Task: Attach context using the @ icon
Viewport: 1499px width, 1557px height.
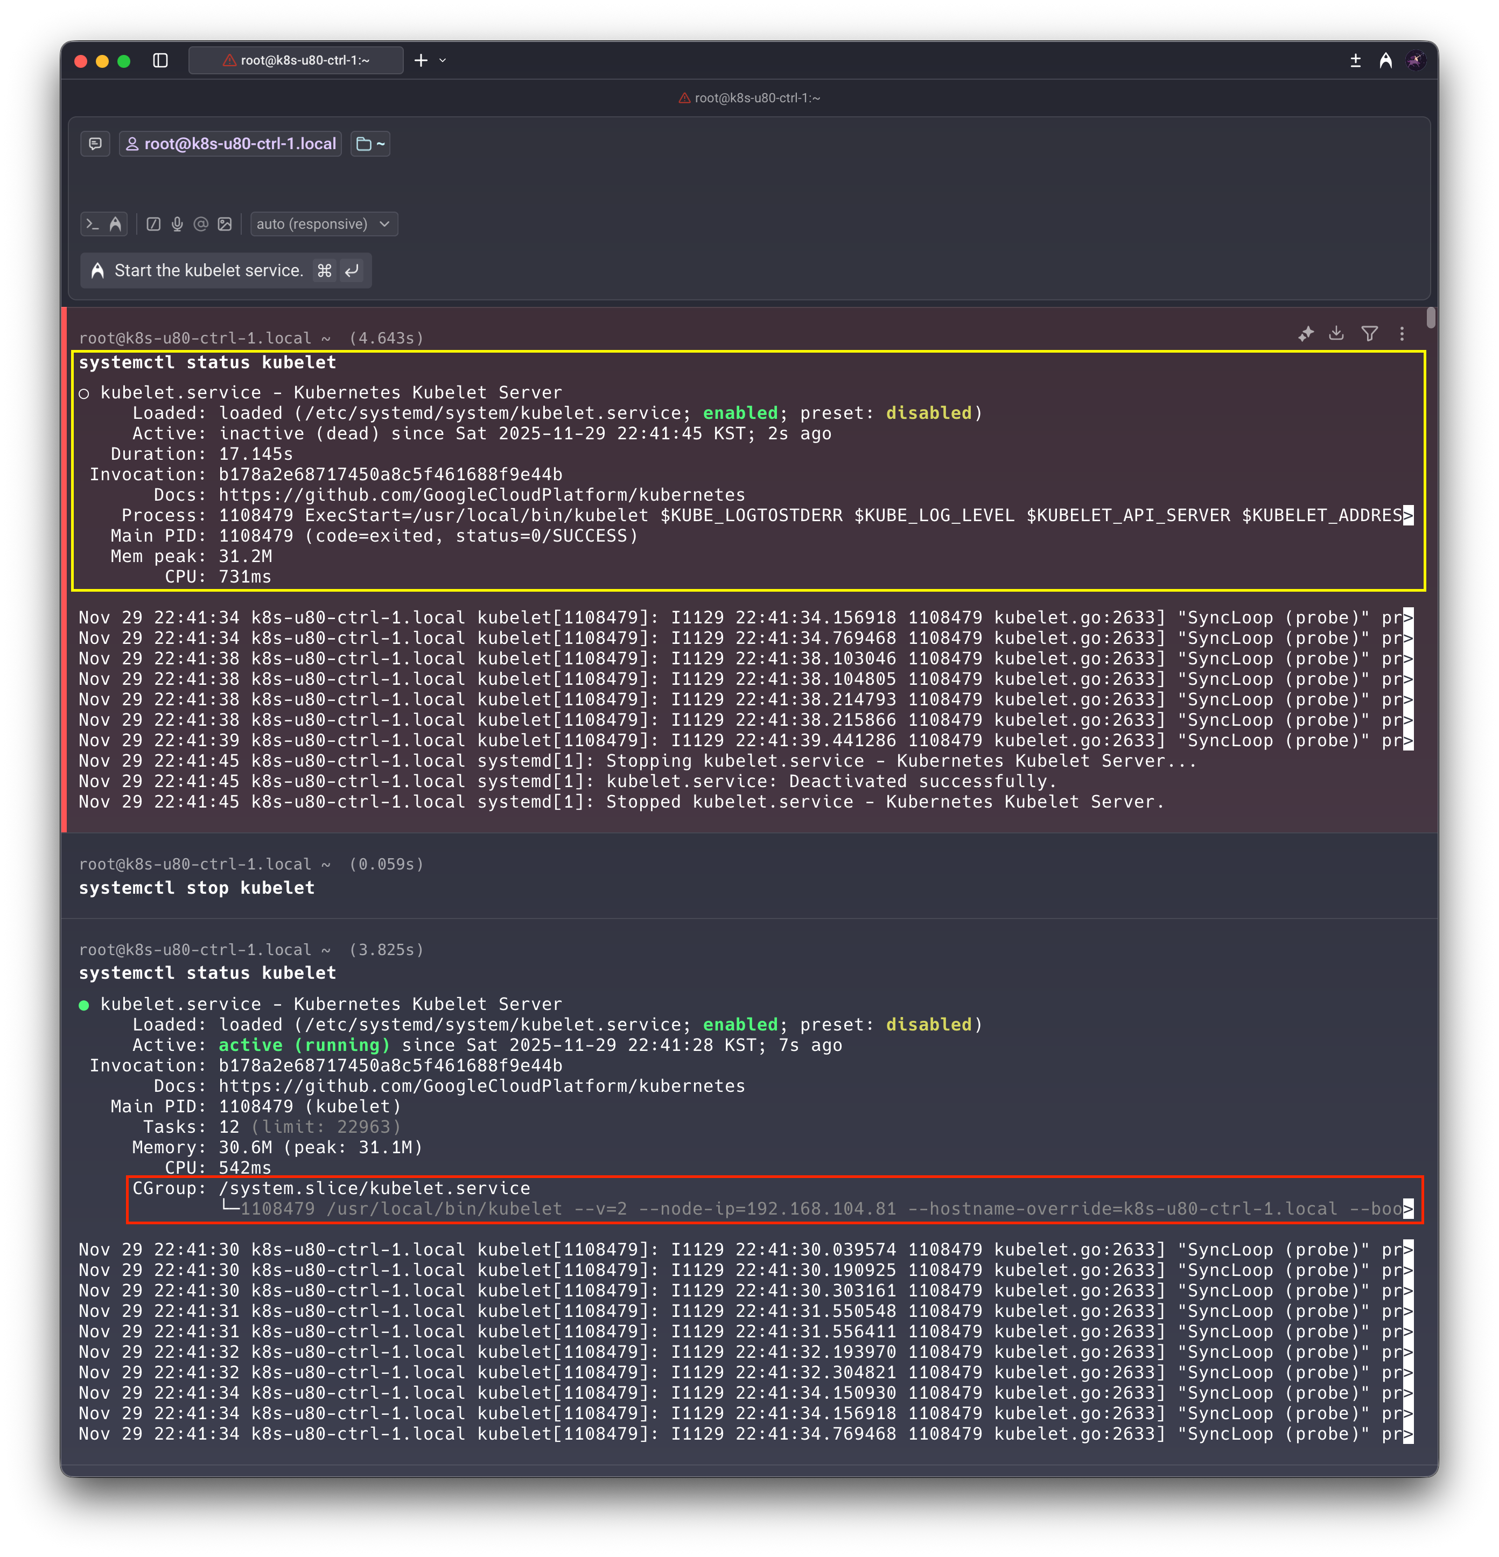Action: point(201,224)
